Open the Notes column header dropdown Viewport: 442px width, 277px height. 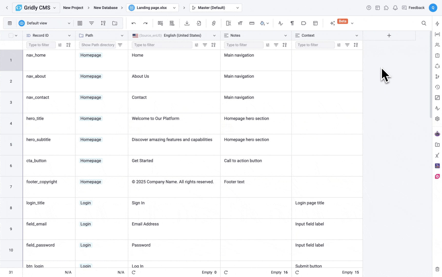[x=285, y=36]
